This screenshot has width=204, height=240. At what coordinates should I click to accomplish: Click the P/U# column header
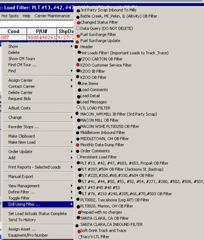42,31
